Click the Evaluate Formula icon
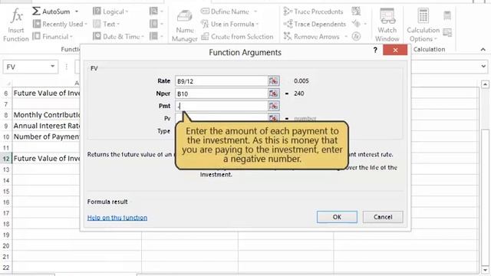This screenshot has height=276, width=491. [356, 37]
